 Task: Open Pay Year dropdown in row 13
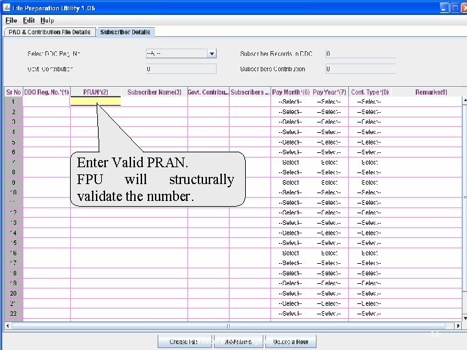[329, 222]
